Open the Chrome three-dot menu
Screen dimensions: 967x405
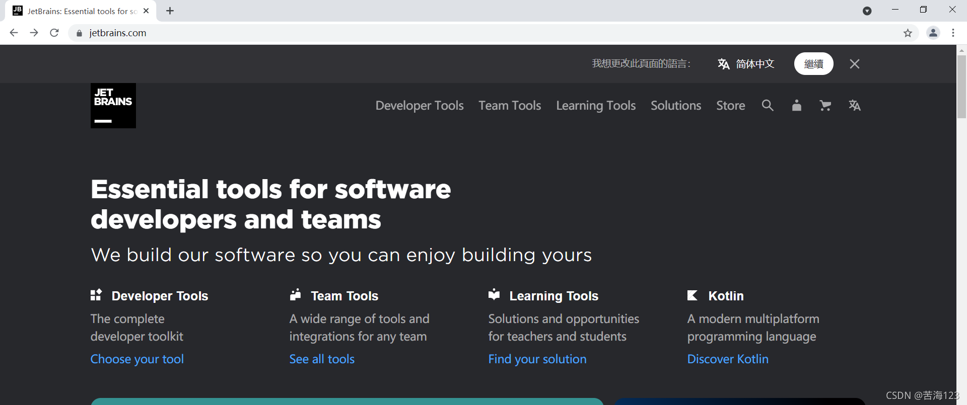(x=953, y=33)
